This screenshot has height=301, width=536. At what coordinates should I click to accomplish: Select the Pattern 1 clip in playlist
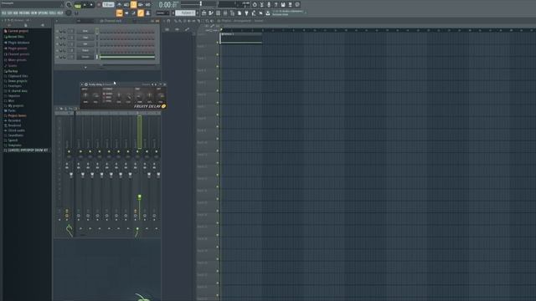point(241,38)
